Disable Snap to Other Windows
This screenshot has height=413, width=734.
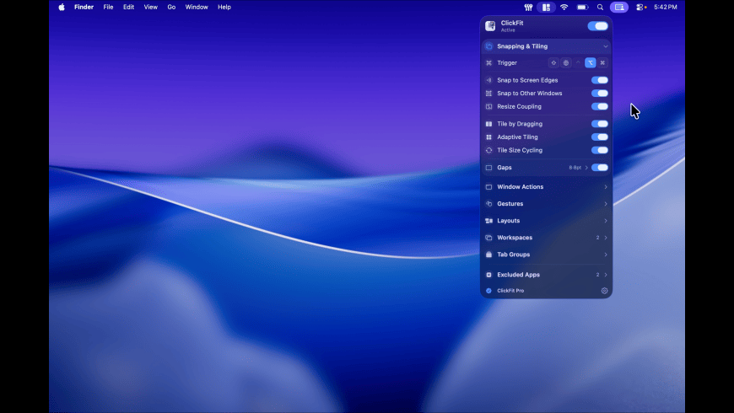[600, 93]
